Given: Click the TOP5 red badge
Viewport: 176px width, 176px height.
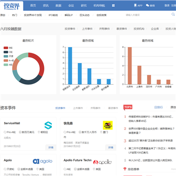Looking at the screenshot, I should pos(128,107).
